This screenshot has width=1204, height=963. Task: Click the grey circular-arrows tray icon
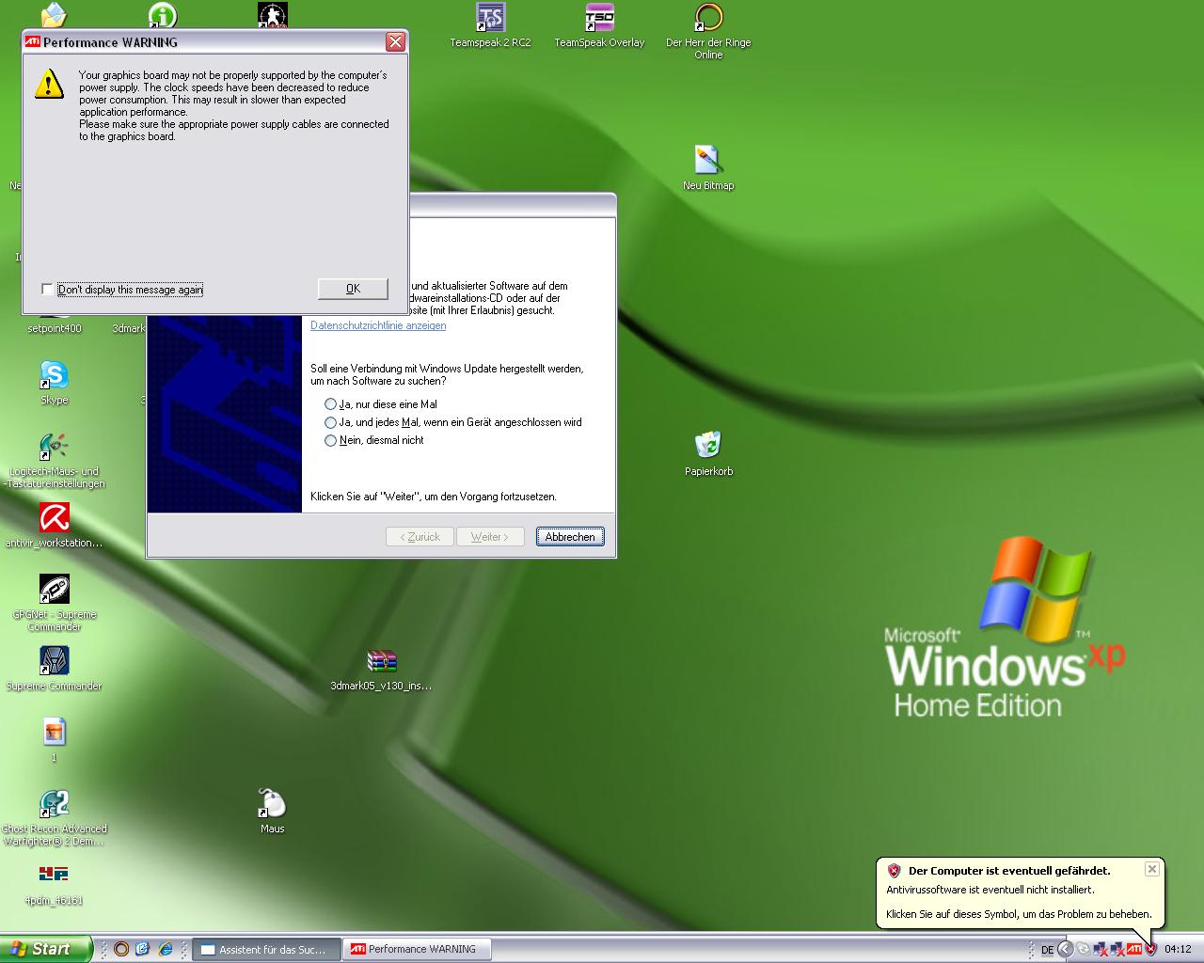(1083, 950)
